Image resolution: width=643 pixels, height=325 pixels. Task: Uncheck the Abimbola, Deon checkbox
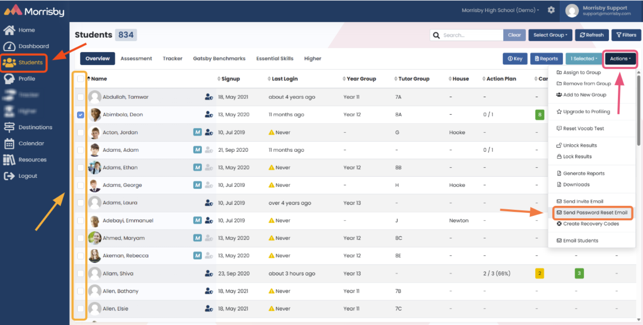click(x=81, y=115)
